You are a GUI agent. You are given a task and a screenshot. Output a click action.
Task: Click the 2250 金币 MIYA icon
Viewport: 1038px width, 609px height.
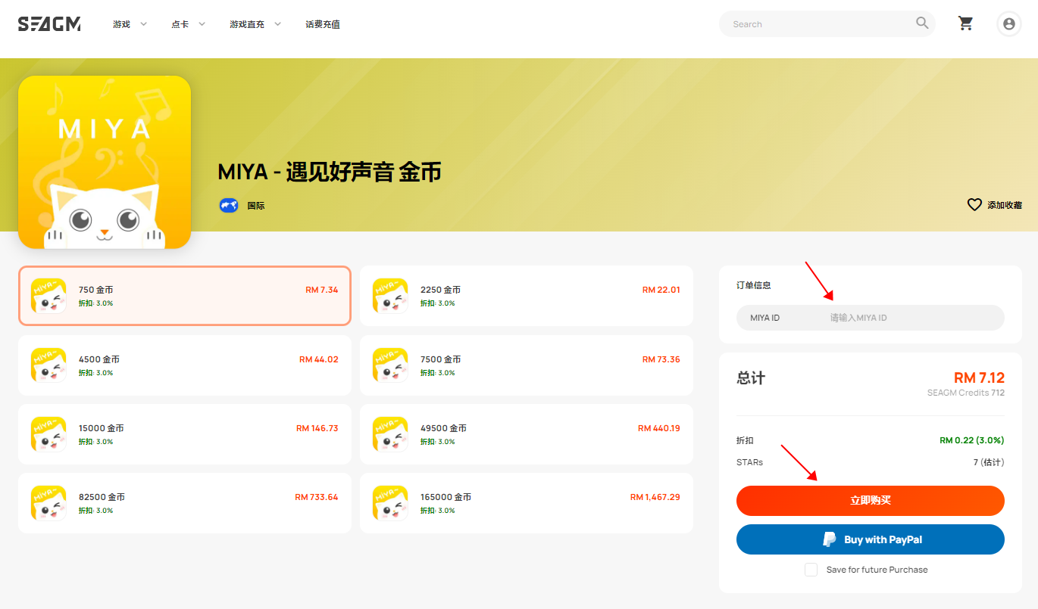tap(390, 296)
